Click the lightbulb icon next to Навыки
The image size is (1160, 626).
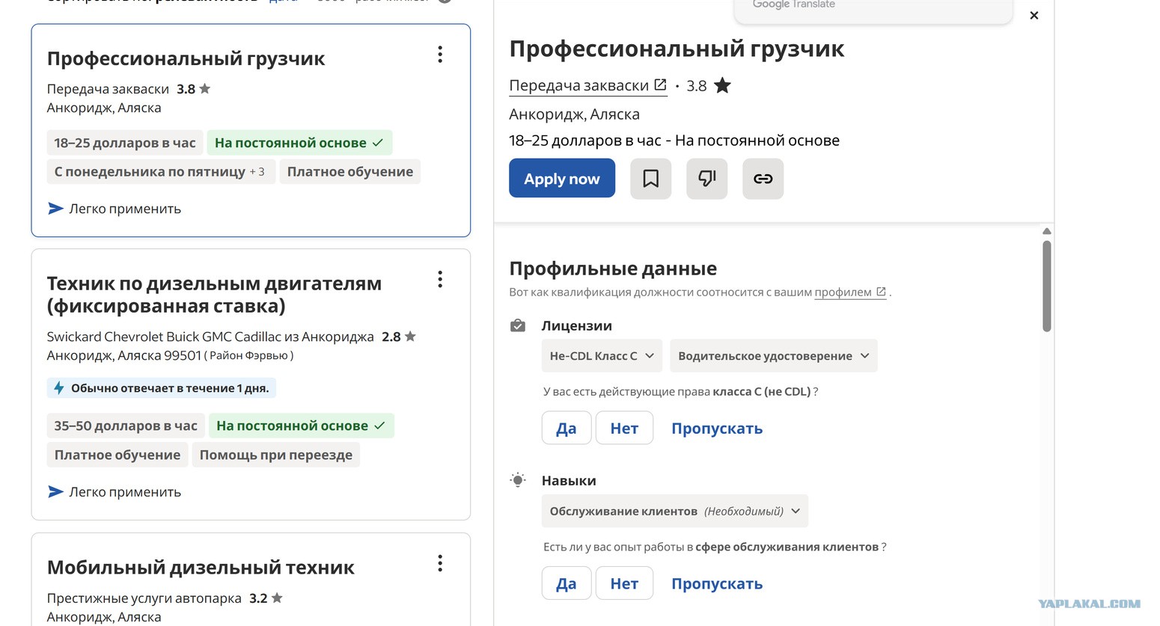click(518, 480)
